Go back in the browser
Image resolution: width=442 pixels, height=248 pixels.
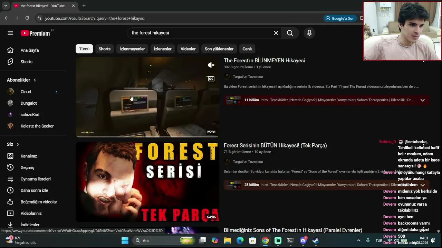pos(7,18)
